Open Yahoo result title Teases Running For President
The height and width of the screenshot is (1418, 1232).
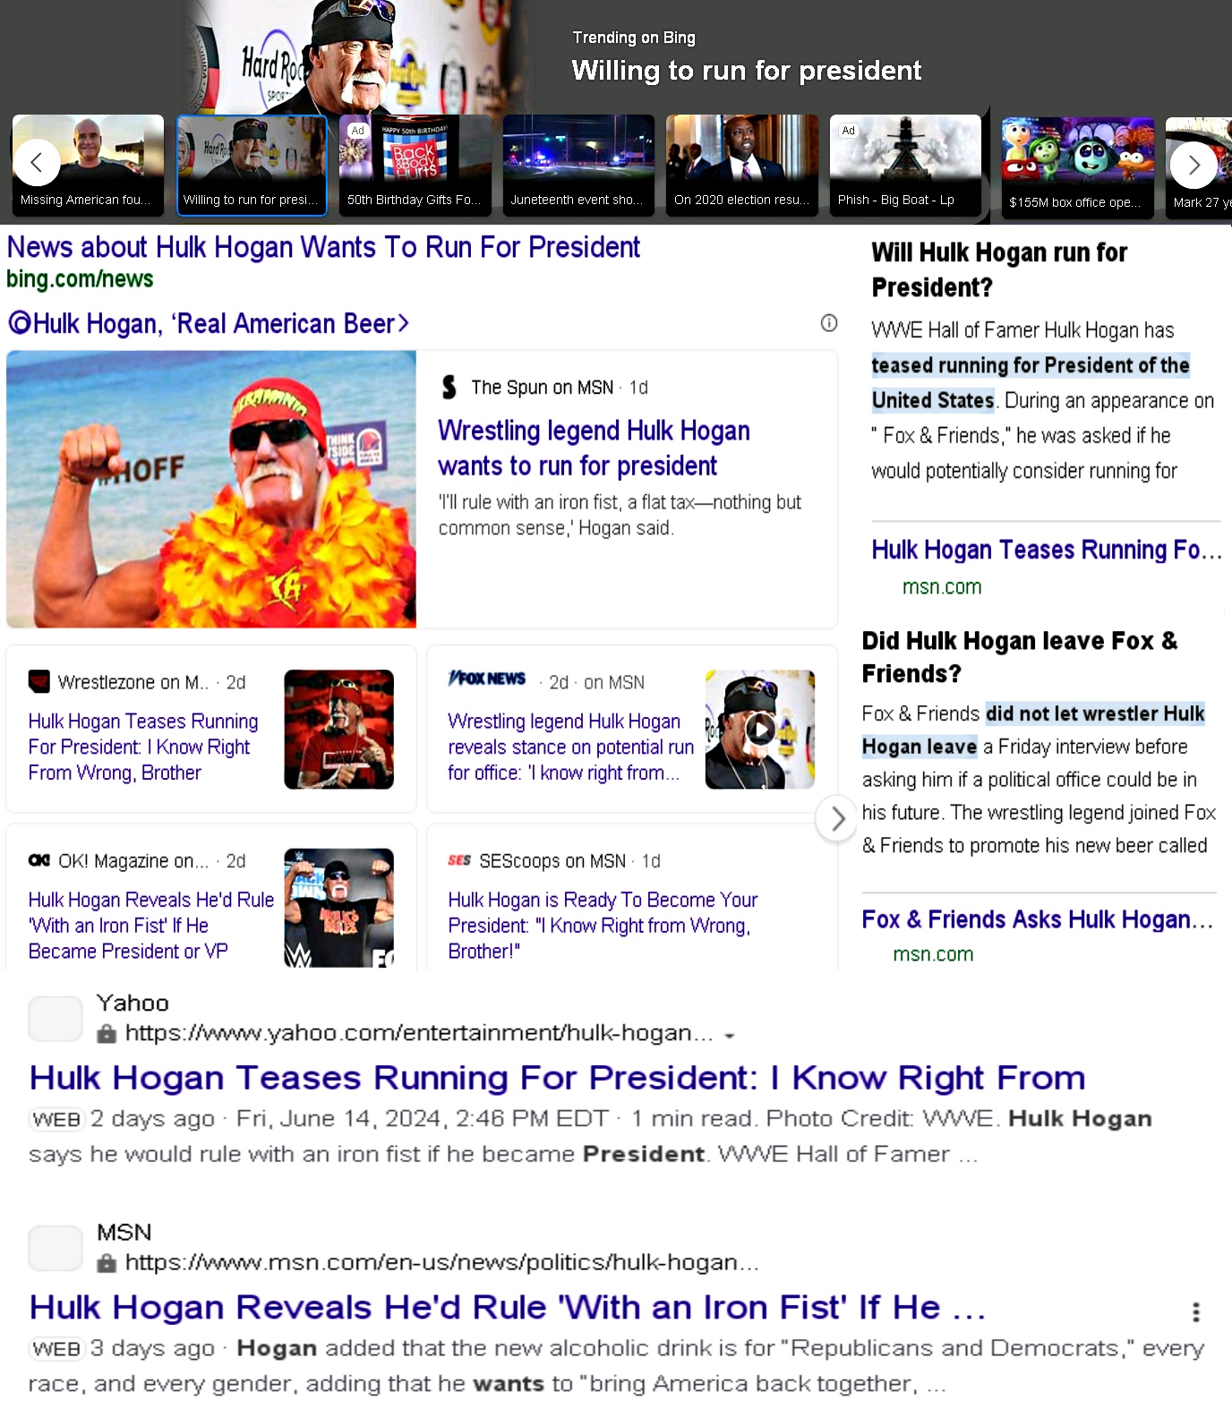pyautogui.click(x=557, y=1078)
